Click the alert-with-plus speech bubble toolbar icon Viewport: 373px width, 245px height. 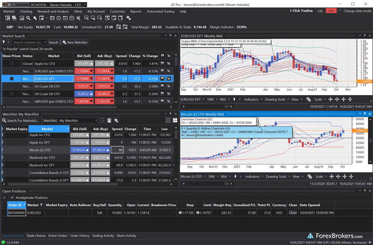pyautogui.click(x=93, y=18)
